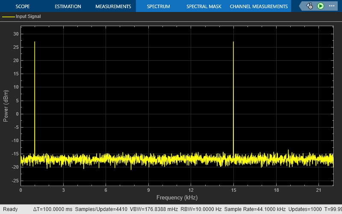
Task: Open the three-dots more options menu
Action: pos(332,6)
